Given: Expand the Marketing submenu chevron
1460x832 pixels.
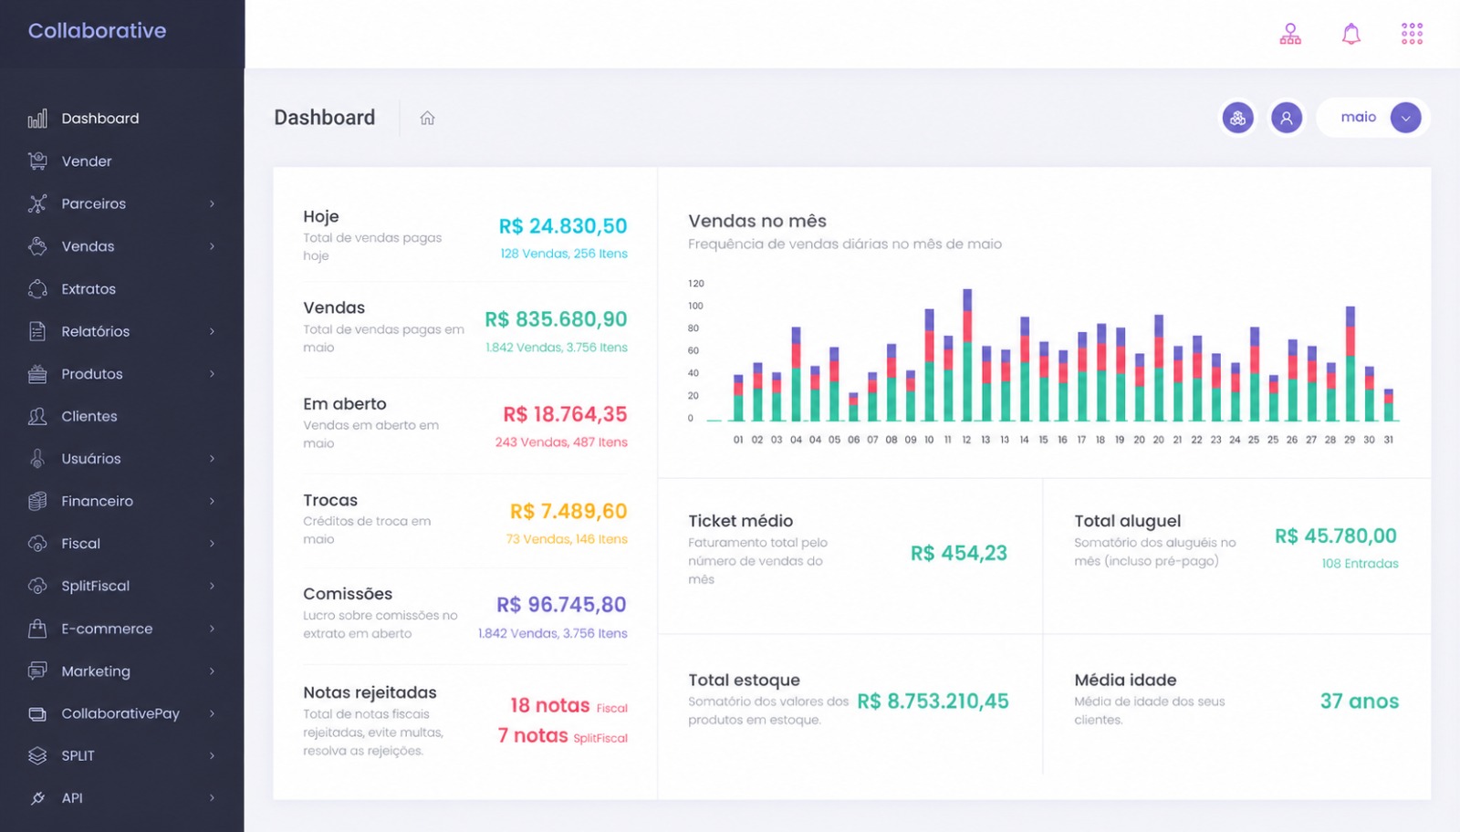Looking at the screenshot, I should pyautogui.click(x=212, y=671).
